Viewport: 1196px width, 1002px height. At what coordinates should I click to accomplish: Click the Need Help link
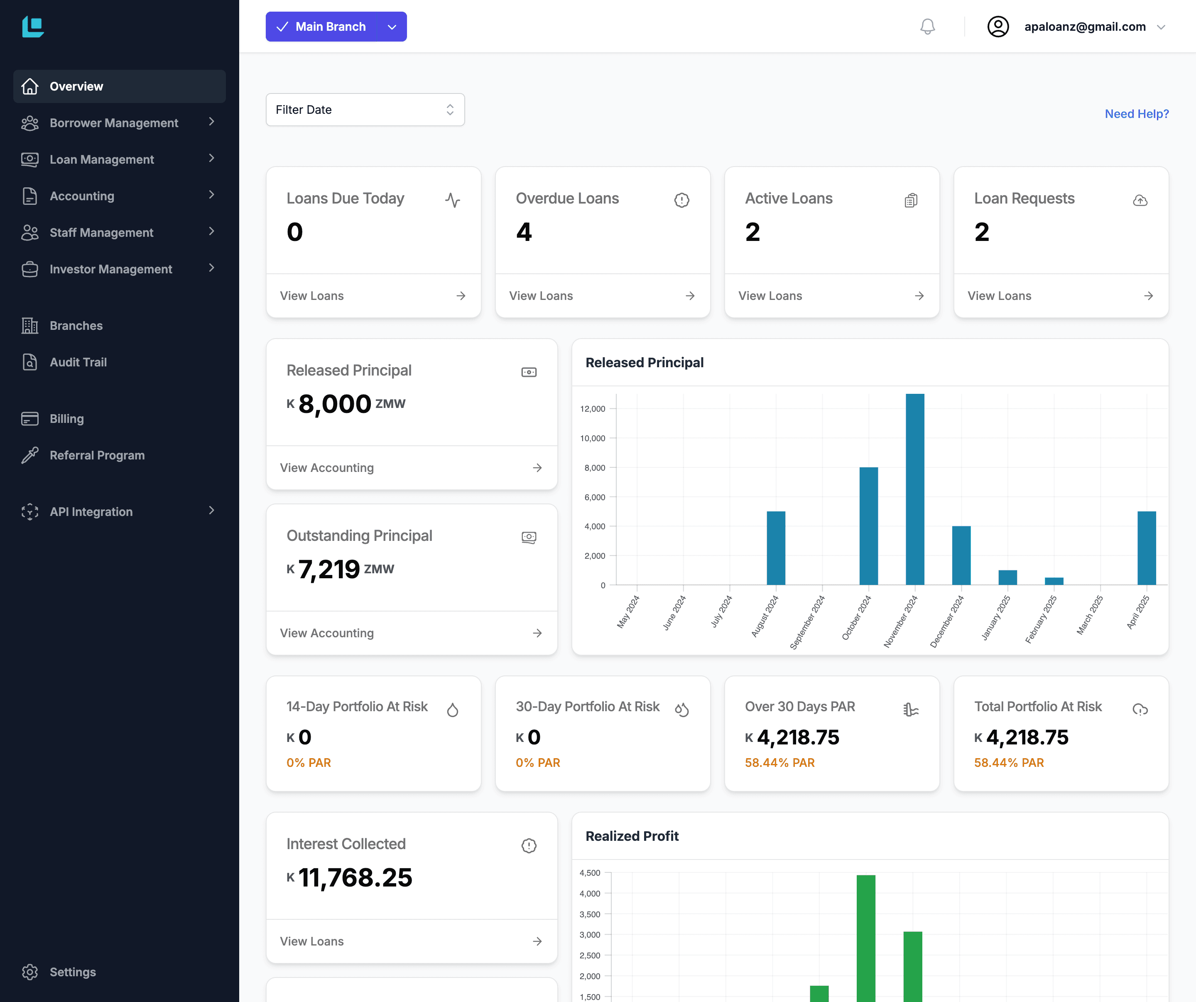(x=1136, y=113)
